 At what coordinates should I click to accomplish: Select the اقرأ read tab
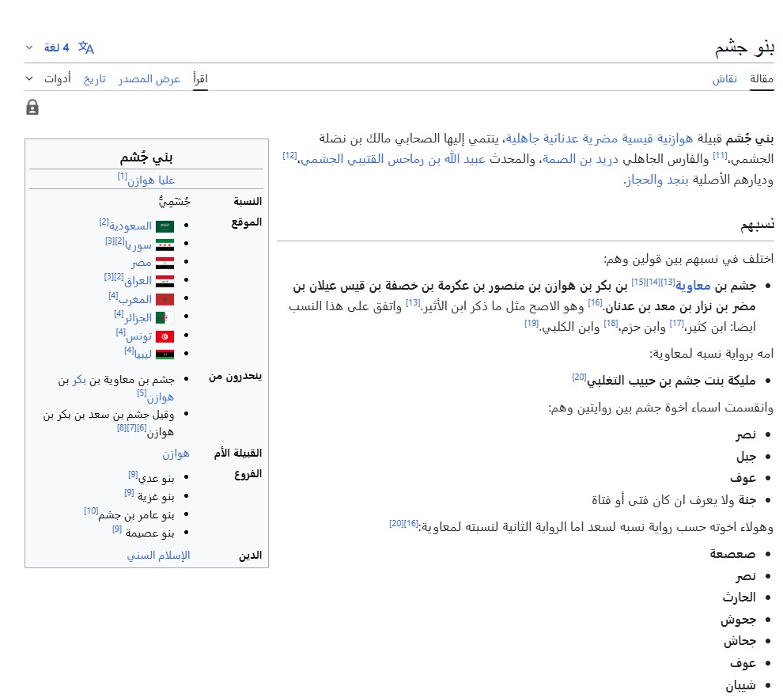pos(200,79)
